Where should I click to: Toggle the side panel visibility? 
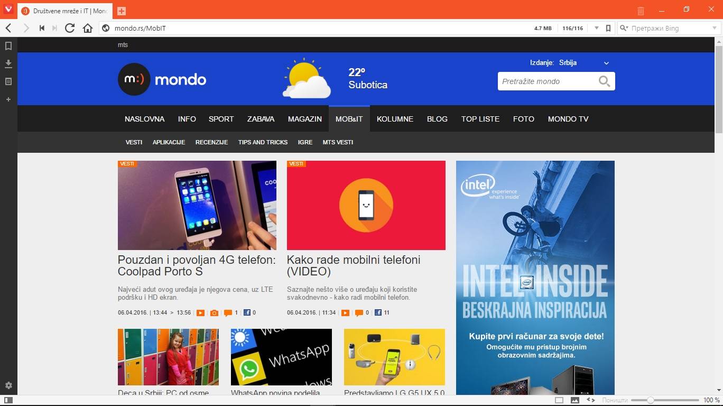8,400
